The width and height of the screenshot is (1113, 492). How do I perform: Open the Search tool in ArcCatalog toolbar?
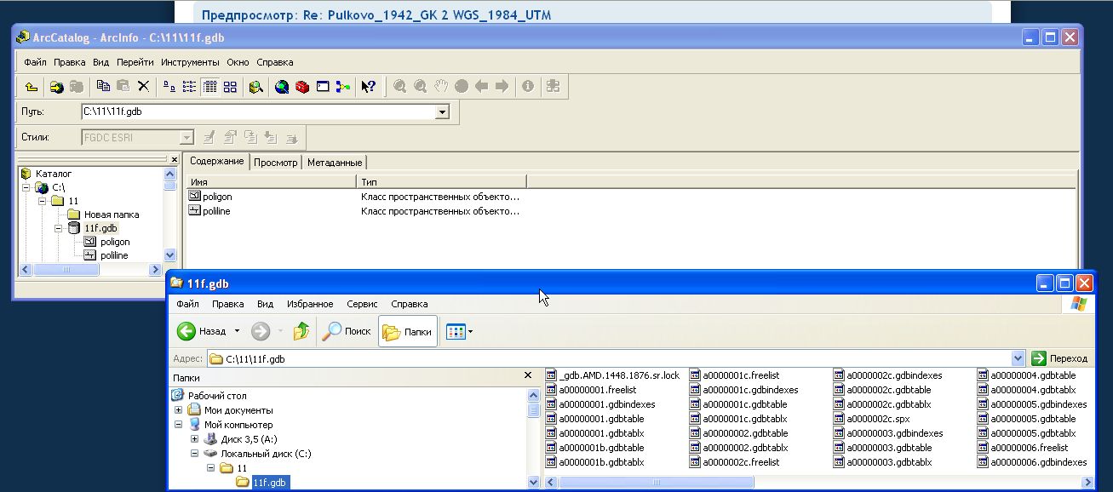point(255,86)
